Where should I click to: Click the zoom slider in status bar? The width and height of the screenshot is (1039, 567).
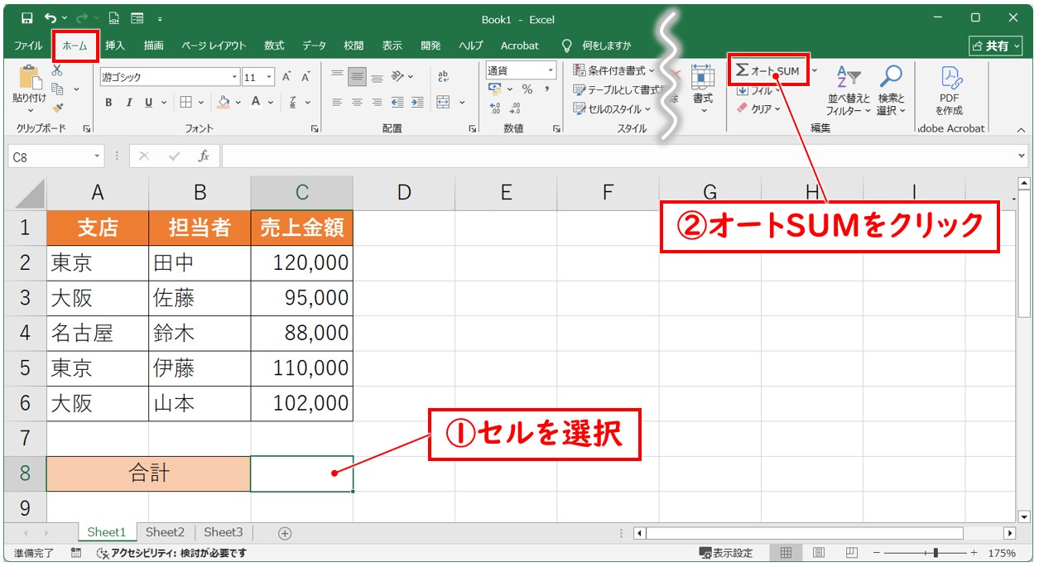(936, 553)
